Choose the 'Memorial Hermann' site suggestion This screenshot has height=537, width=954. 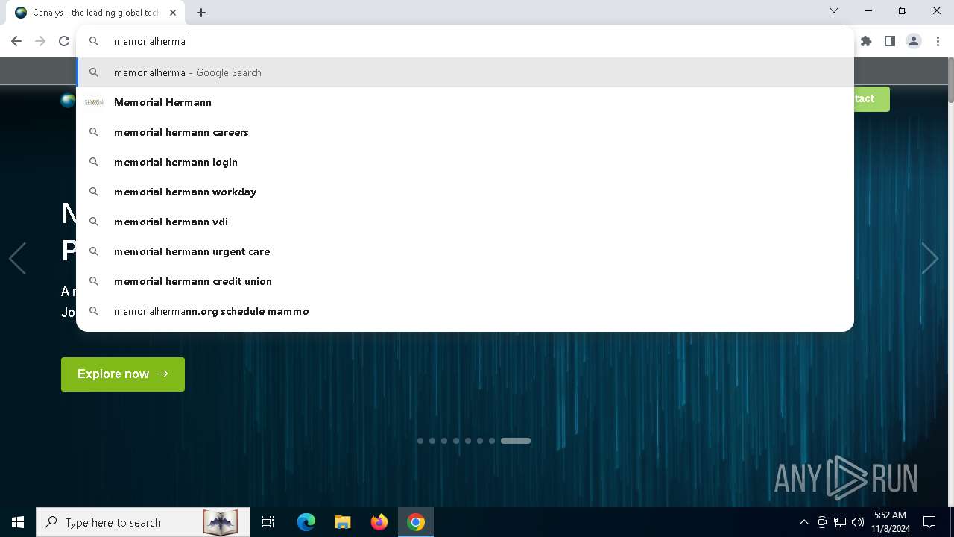pos(465,102)
